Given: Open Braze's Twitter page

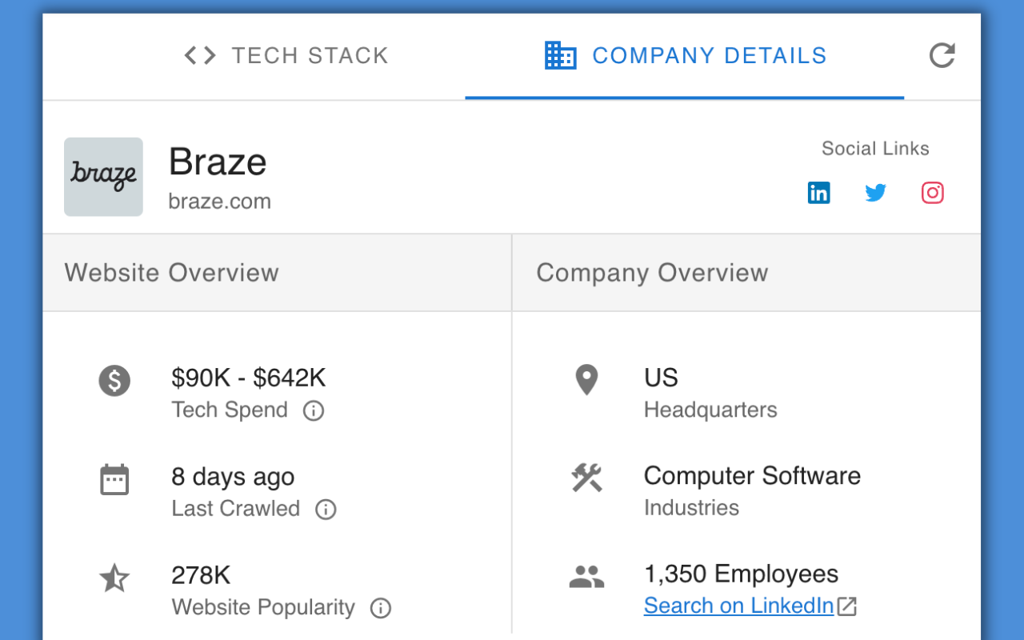Looking at the screenshot, I should point(875,192).
